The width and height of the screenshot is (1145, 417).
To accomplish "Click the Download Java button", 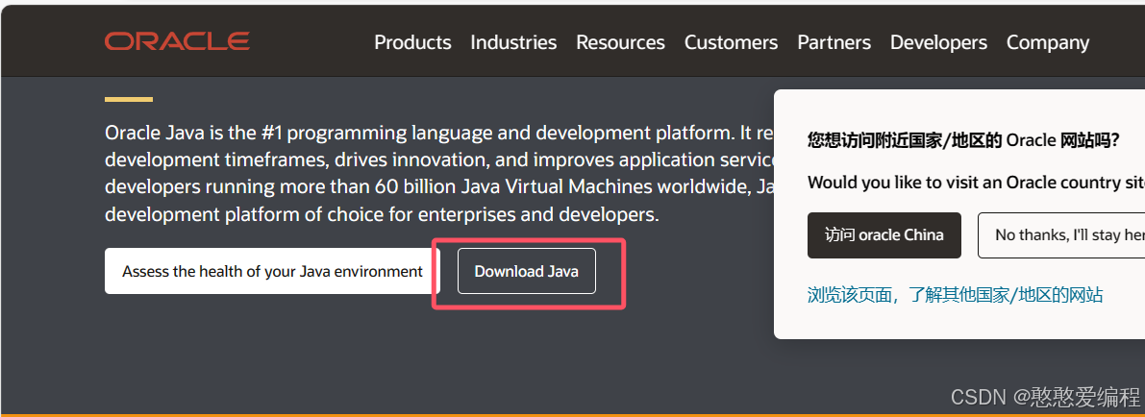I will coord(527,271).
